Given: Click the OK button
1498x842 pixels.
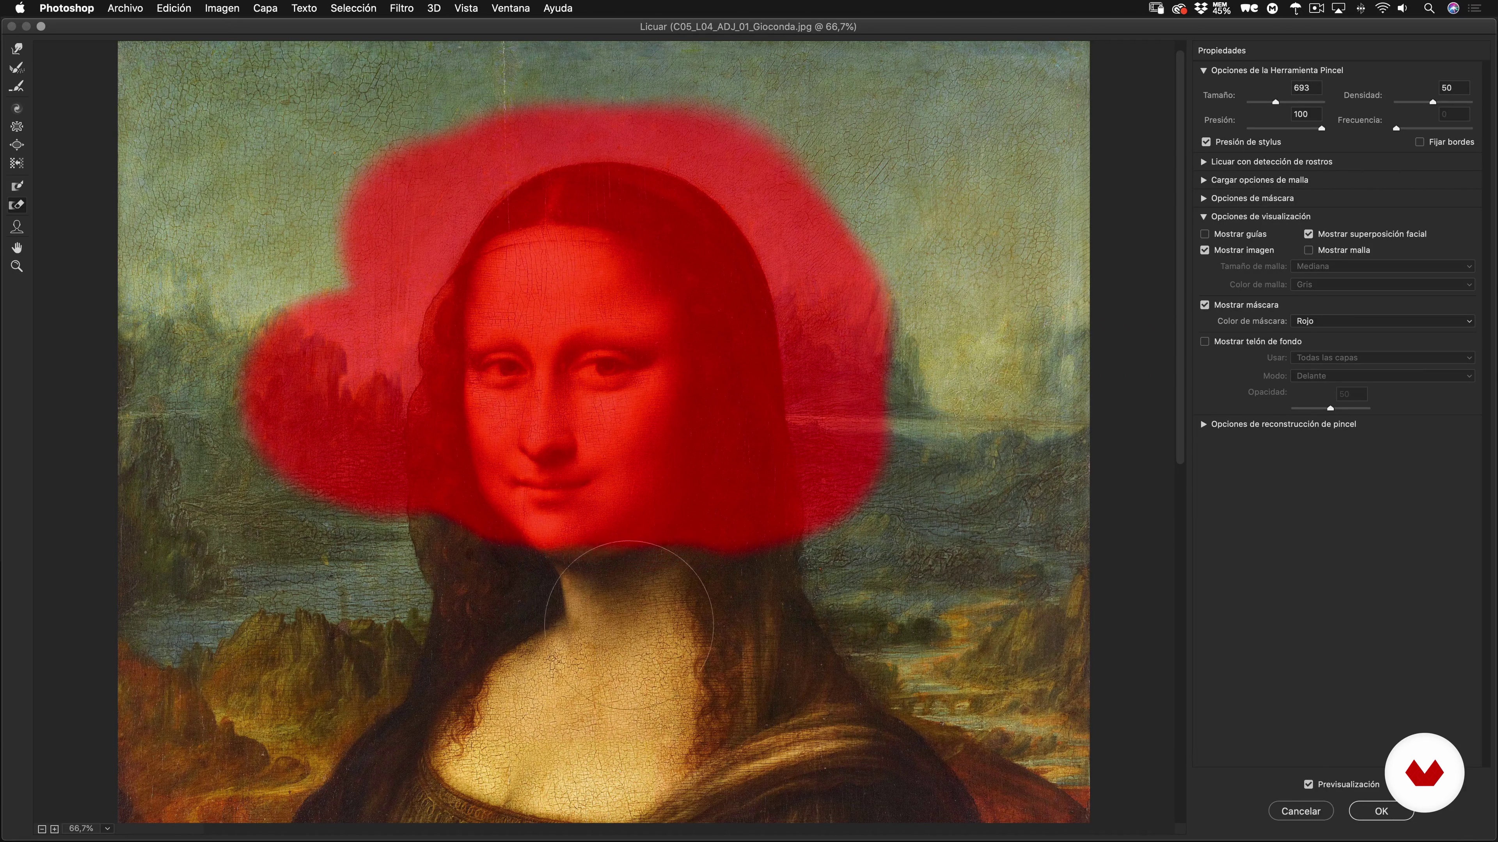Looking at the screenshot, I should [x=1381, y=811].
